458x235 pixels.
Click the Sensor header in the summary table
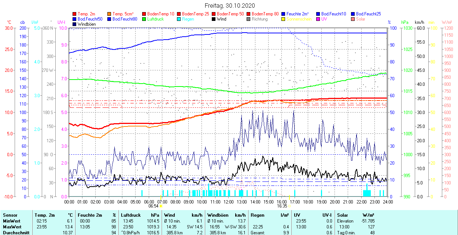point(10,215)
